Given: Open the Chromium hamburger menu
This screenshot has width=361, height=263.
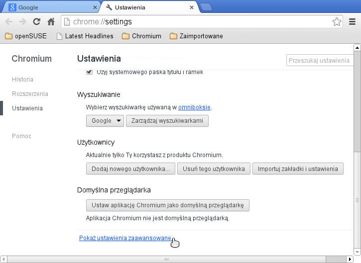Looking at the screenshot, I should pos(352,22).
